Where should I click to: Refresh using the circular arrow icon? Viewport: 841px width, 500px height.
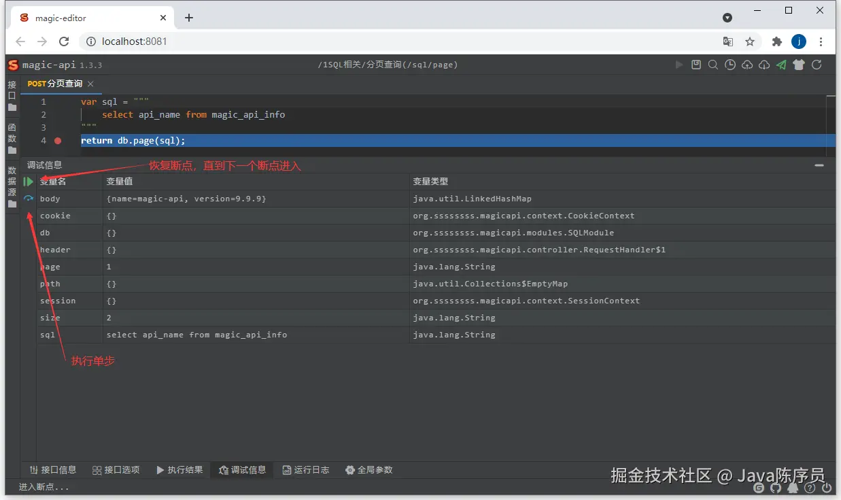[x=817, y=65]
